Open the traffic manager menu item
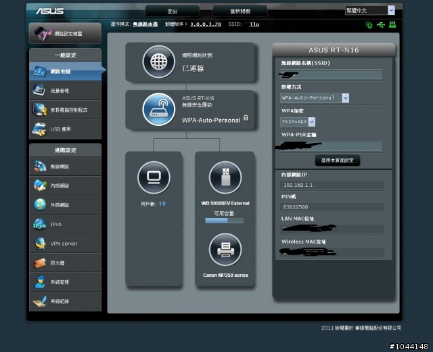Image resolution: width=433 pixels, height=352 pixels. click(65, 90)
